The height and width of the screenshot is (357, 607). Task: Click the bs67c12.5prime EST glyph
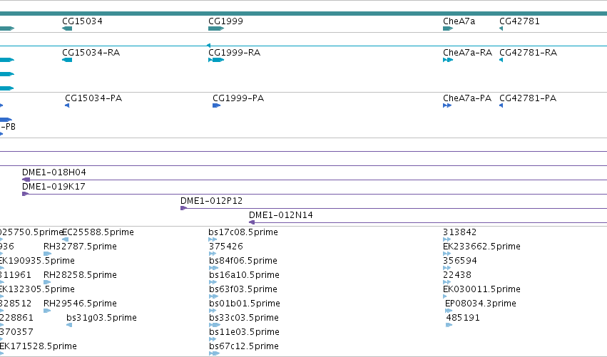click(x=214, y=353)
